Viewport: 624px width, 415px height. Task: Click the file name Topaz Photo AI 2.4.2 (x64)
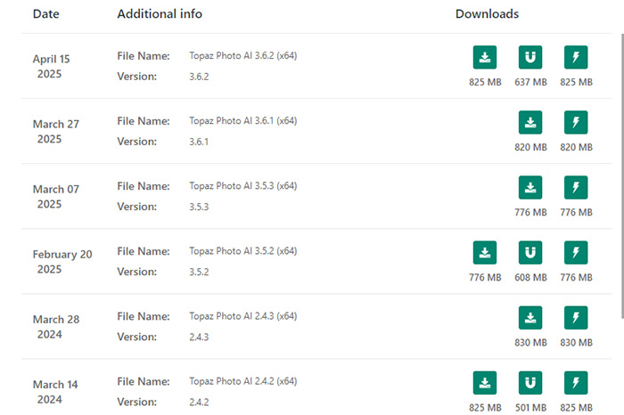coord(243,382)
